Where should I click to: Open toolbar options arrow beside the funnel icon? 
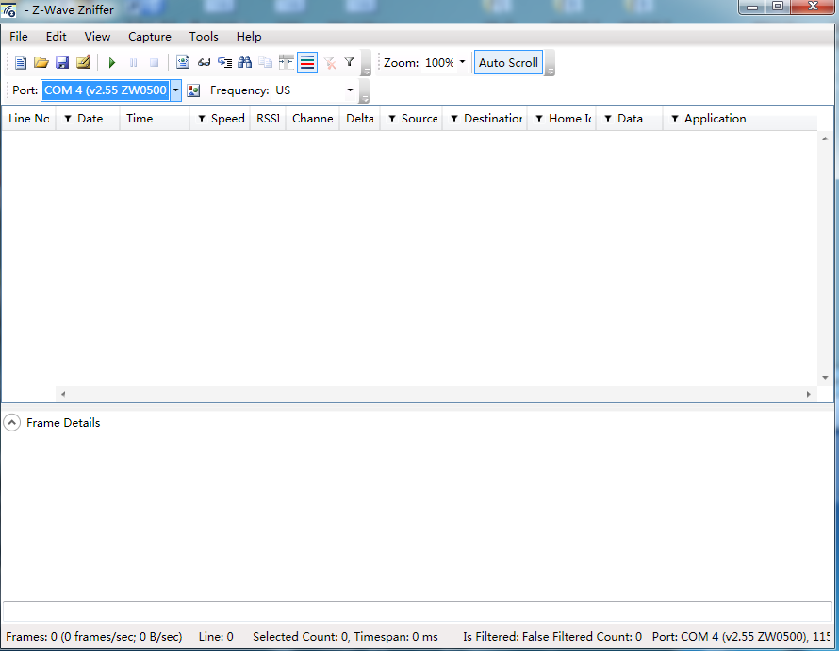367,63
